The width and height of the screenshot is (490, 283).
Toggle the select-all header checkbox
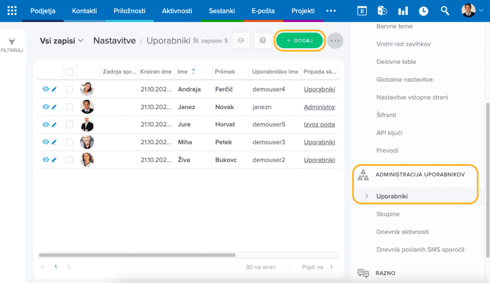tap(70, 72)
